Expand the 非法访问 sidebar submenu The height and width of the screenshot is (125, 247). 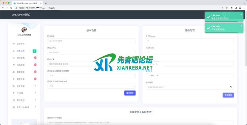tap(35, 100)
